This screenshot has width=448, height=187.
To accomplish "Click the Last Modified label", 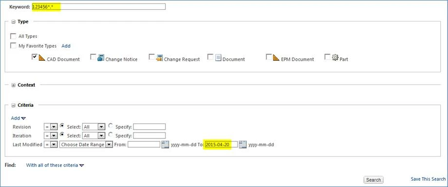I will (x=27, y=145).
